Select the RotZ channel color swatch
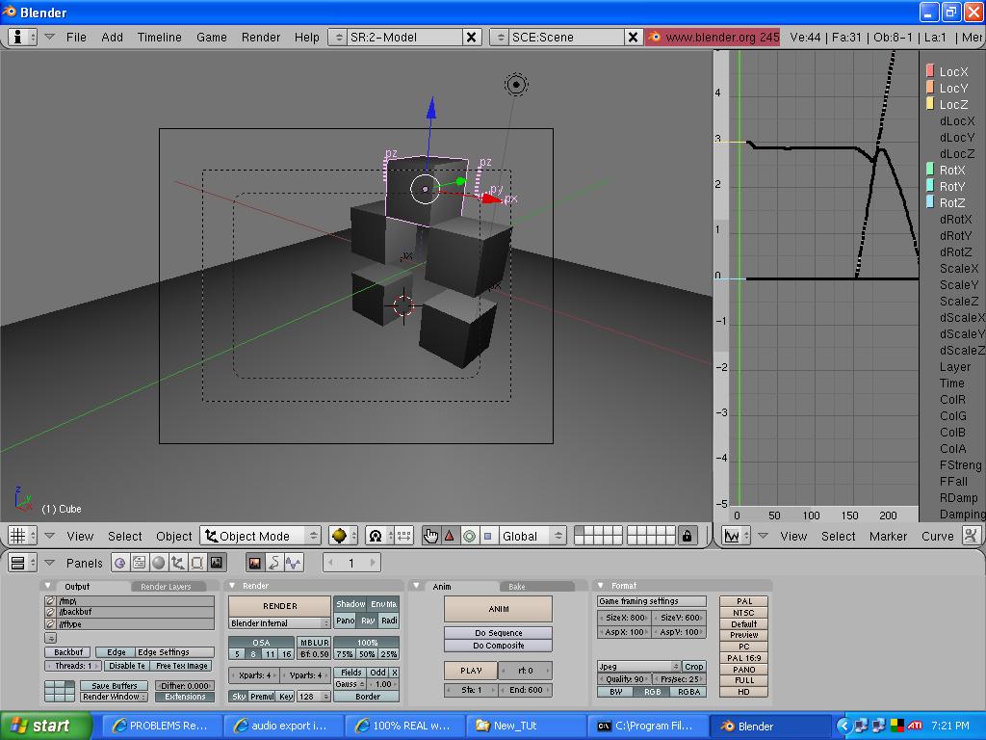Image resolution: width=986 pixels, height=740 pixels. click(x=930, y=202)
